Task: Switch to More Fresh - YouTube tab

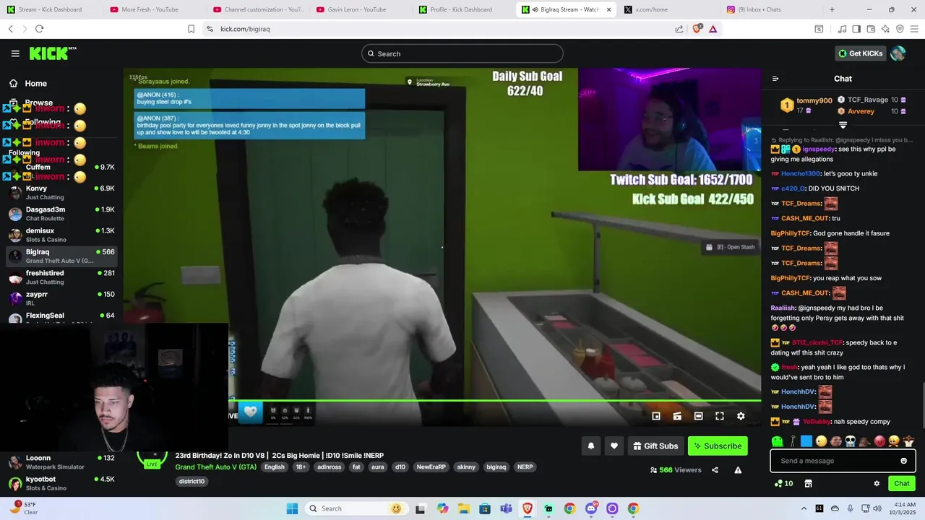Action: pyautogui.click(x=150, y=9)
